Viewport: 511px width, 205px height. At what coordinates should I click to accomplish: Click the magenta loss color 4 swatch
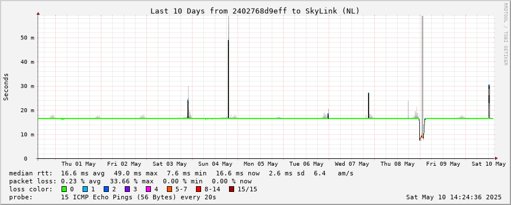(148, 189)
